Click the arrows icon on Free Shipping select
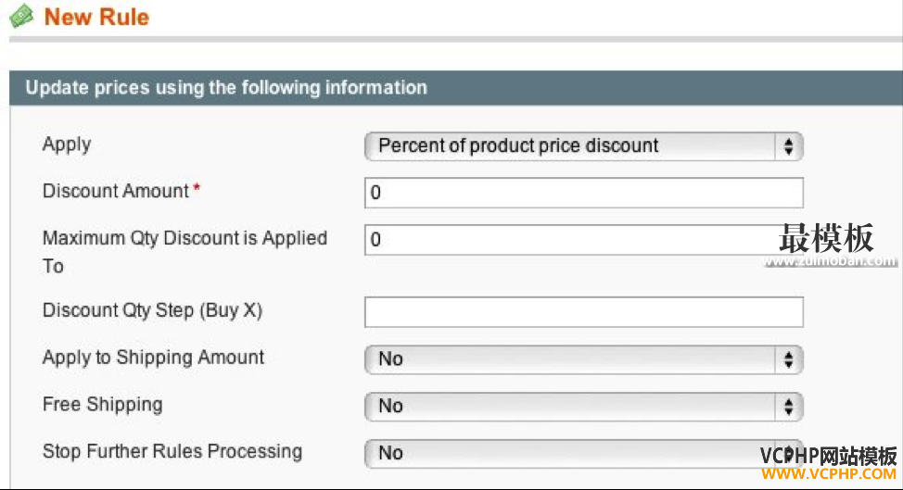This screenshot has width=903, height=490. [x=788, y=407]
